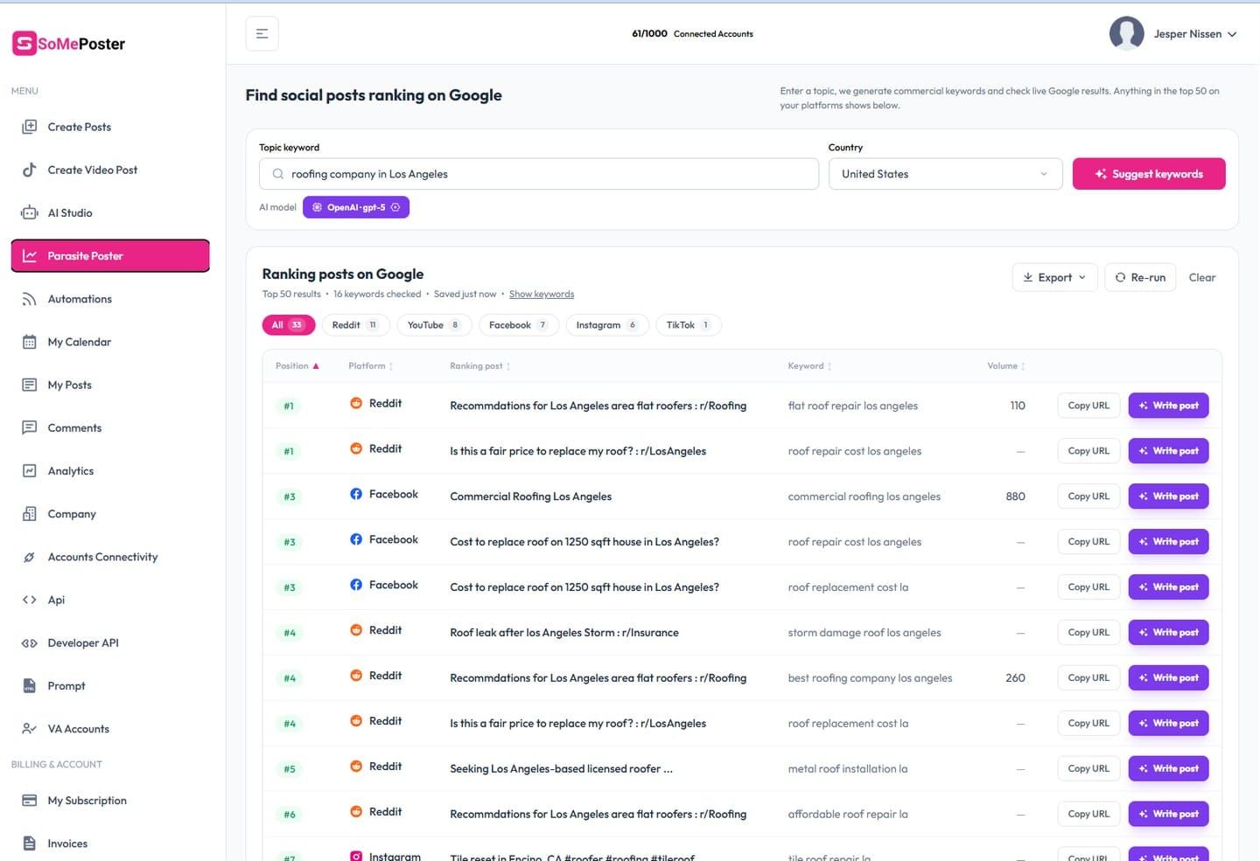Focus the Topic keyword input field
1260x861 pixels.
539,174
